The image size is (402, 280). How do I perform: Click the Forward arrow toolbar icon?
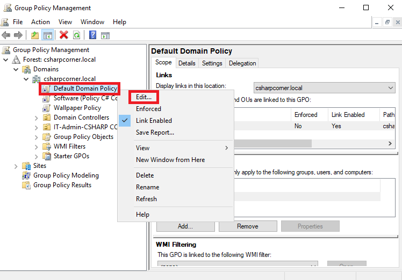(18, 35)
